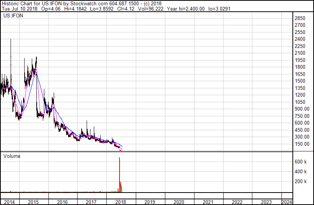The image size is (314, 205).
Task: Click the 2016 label on the time axis
Action: pos(62,202)
